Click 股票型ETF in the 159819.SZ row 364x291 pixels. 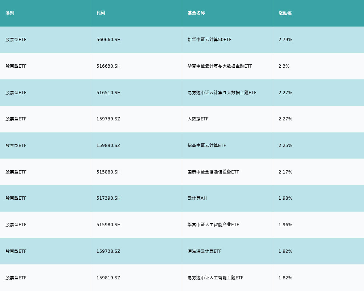[16, 278]
